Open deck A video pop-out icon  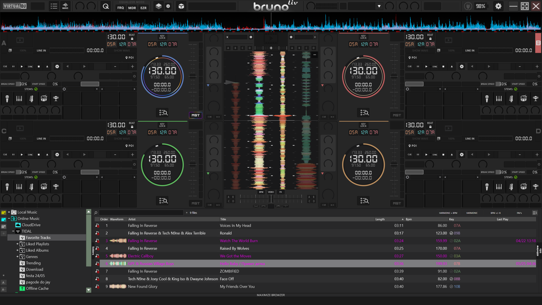click(10, 51)
